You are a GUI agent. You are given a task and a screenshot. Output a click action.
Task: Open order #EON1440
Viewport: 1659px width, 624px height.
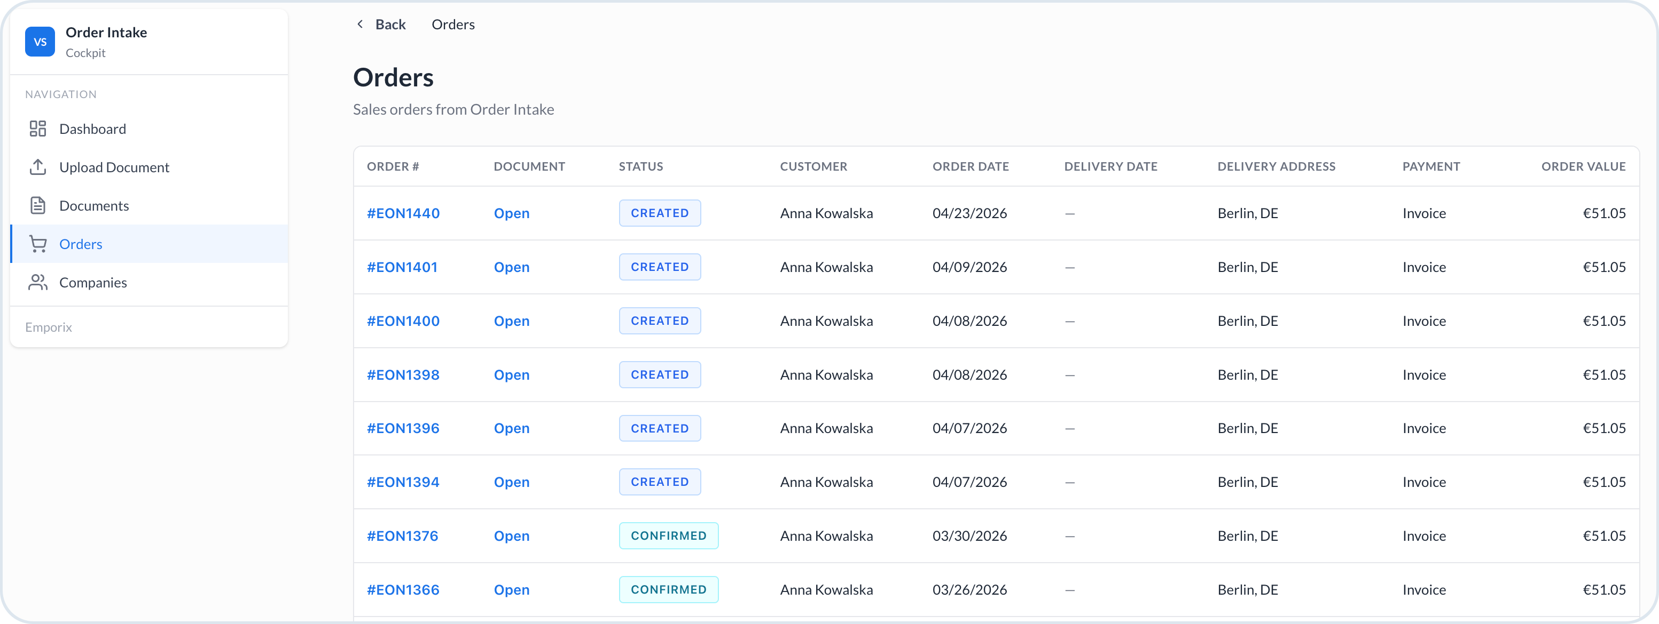pos(403,213)
